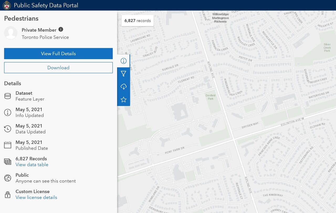
Task: Click info icon next to Private Member
Action: point(61,29)
